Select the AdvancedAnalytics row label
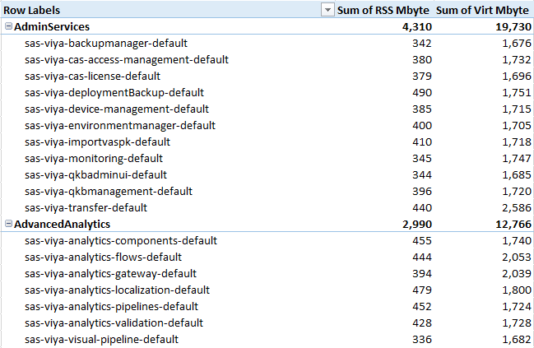Viewport: 534px width, 348px height. click(62, 224)
